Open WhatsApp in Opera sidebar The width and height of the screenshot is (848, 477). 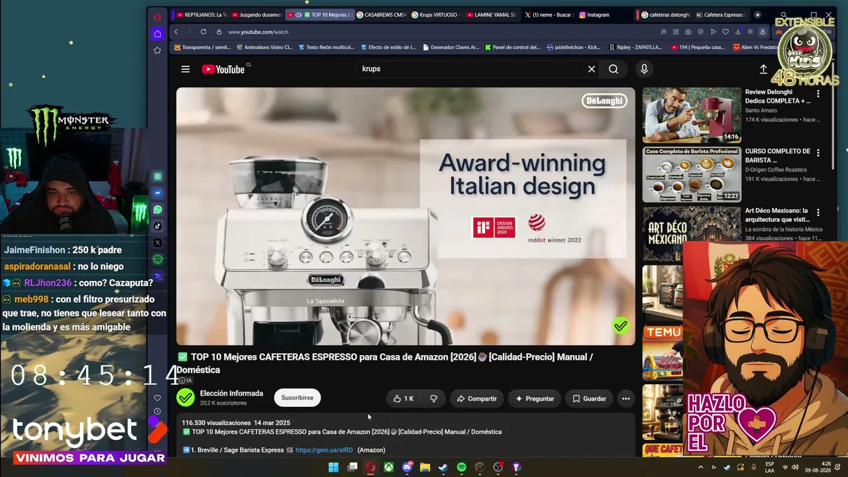[x=158, y=209]
